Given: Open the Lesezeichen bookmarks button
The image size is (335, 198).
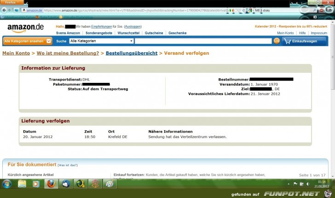Looking at the screenshot, I should click(323, 17).
